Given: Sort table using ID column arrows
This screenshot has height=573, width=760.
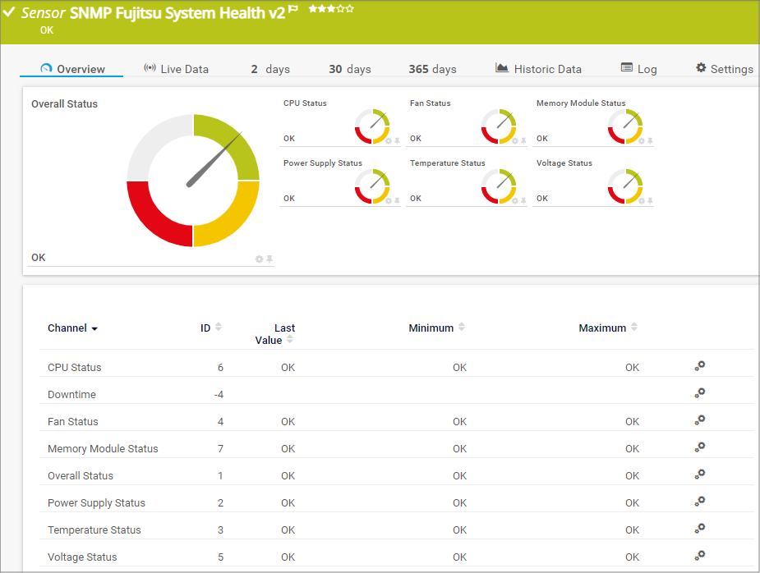Looking at the screenshot, I should click(218, 328).
